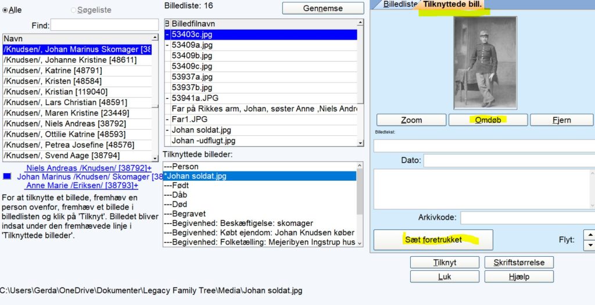Click name list scrollbar up arrow
The image size is (595, 305).
[x=155, y=38]
